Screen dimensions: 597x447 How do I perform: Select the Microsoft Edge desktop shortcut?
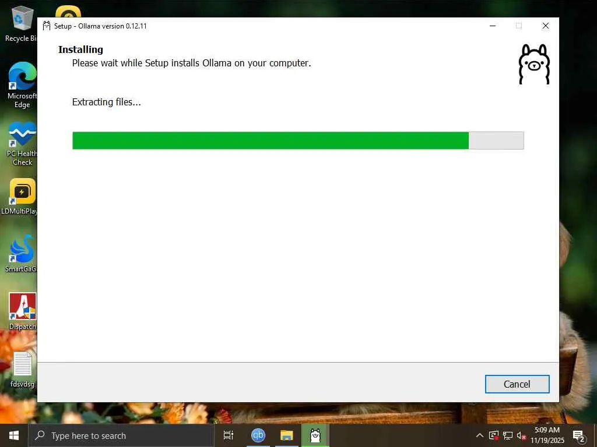pyautogui.click(x=22, y=85)
